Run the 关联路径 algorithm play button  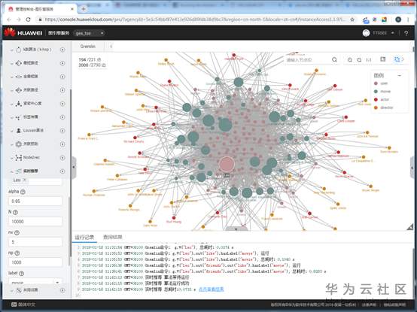[x=62, y=90]
